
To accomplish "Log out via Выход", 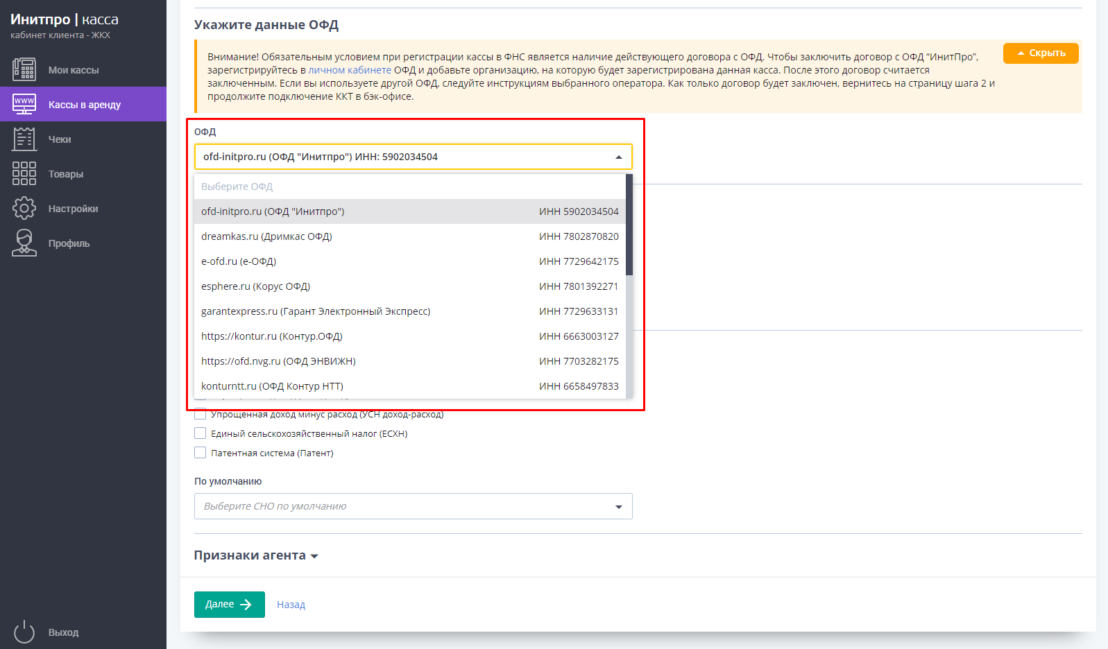I will pos(83,632).
